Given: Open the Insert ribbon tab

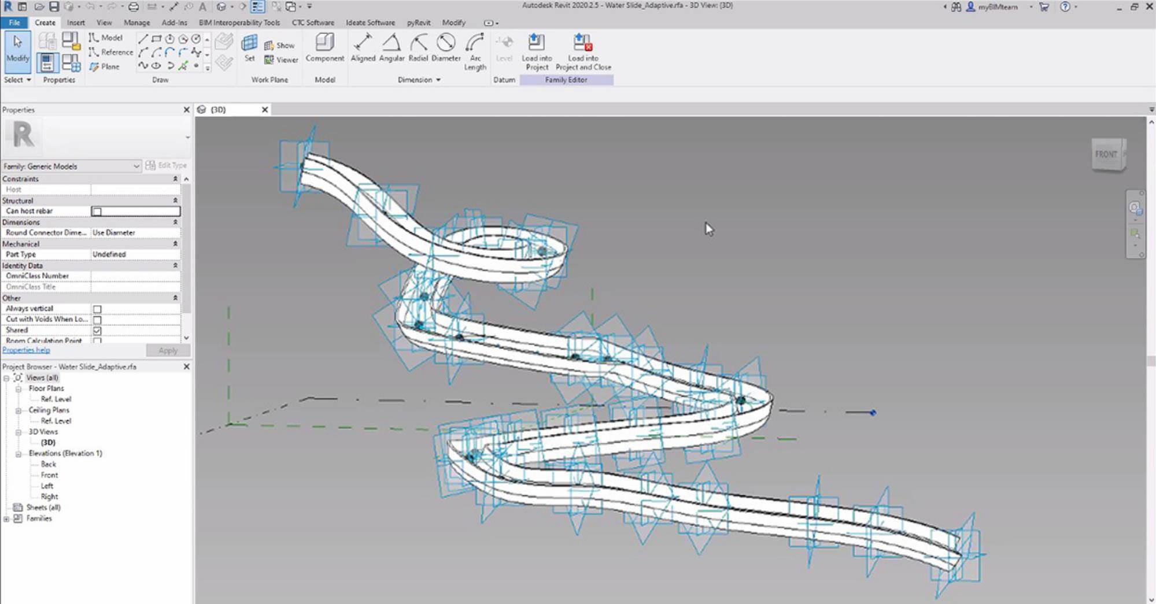Looking at the screenshot, I should [x=76, y=23].
